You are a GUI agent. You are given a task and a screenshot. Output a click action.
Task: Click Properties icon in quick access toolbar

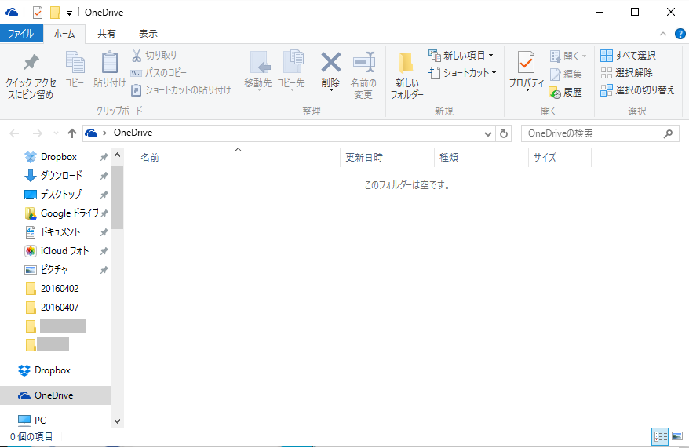point(38,13)
